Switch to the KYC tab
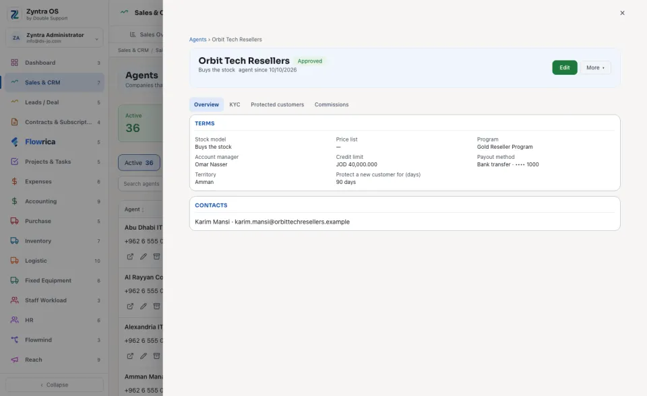 coord(235,105)
